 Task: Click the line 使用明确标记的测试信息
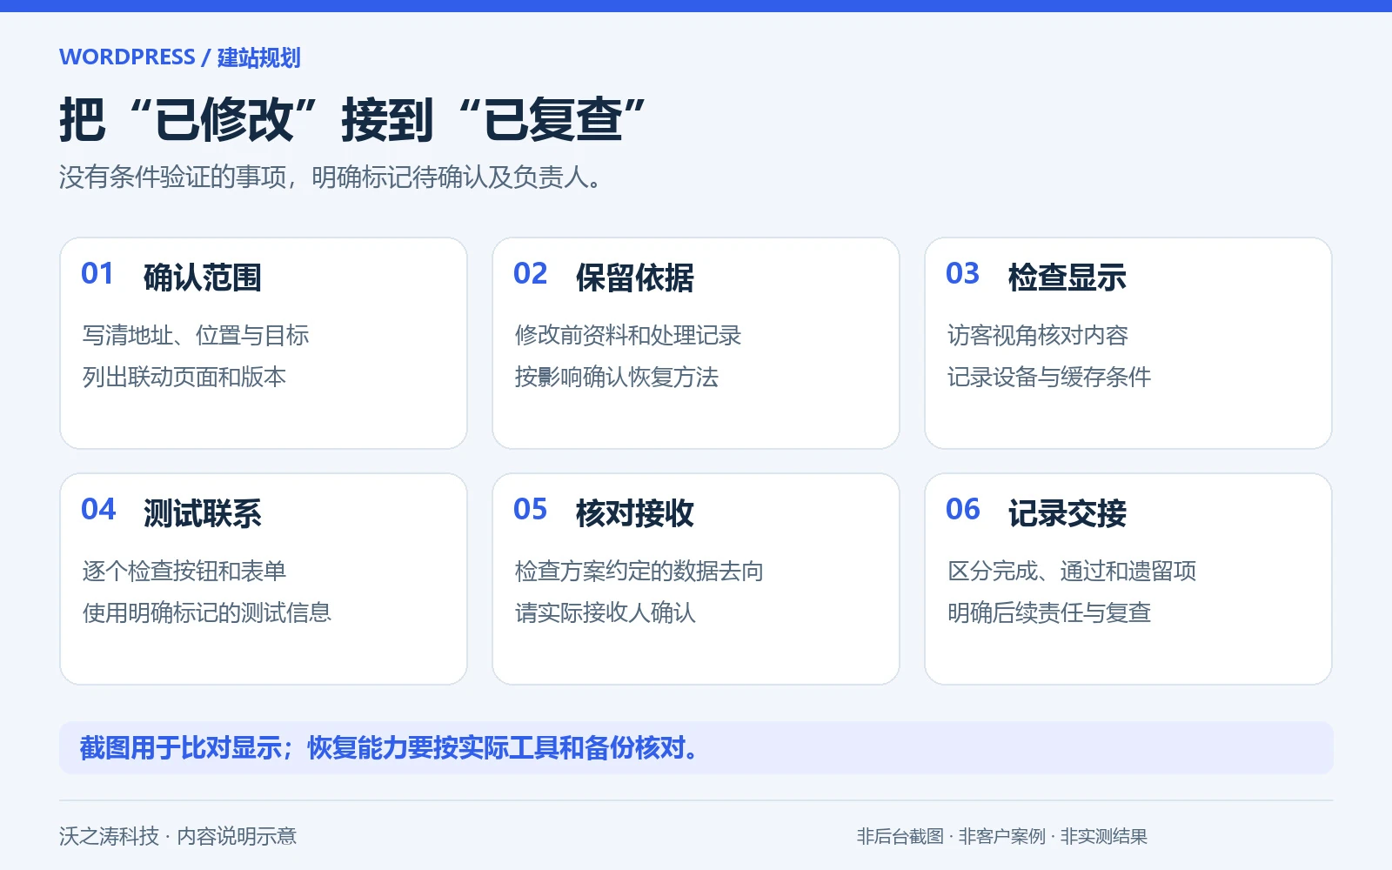click(207, 613)
